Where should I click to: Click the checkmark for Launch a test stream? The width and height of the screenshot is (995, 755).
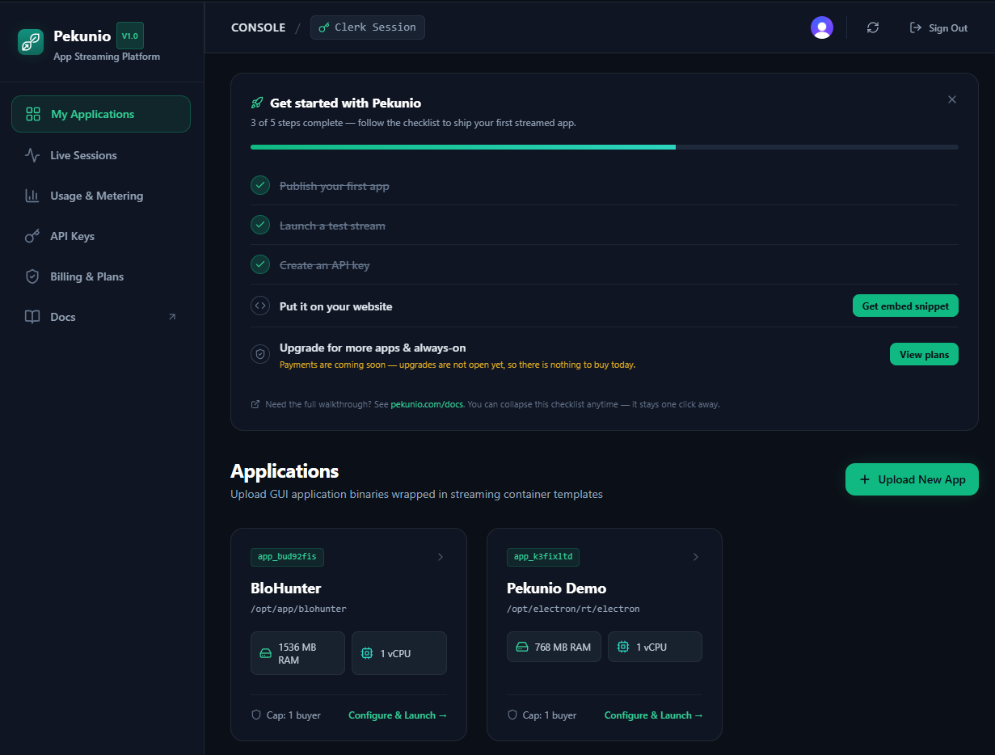[260, 225]
